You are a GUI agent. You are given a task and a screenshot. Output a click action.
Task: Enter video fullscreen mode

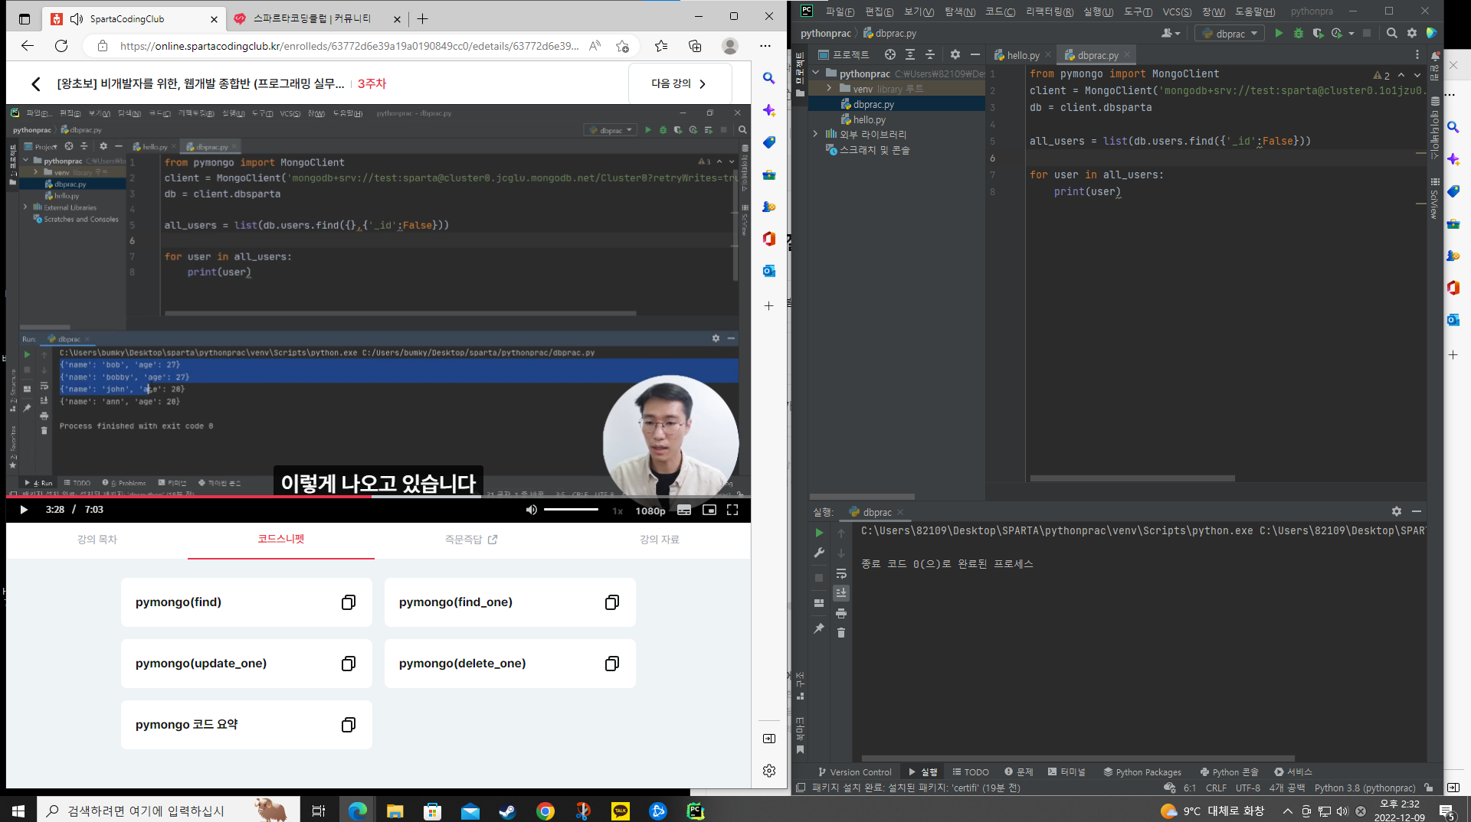[732, 510]
